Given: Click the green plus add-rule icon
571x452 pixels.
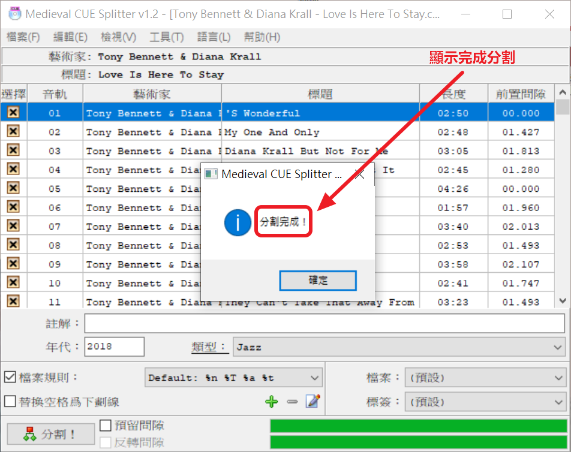Looking at the screenshot, I should pos(271,402).
